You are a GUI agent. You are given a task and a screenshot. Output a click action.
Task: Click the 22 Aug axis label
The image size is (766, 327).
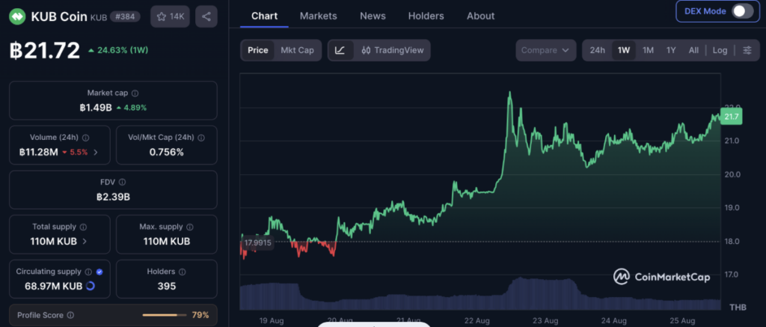(x=477, y=321)
